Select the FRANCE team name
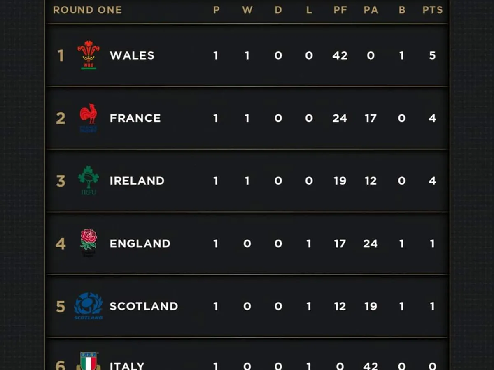The image size is (494, 370). tap(135, 118)
